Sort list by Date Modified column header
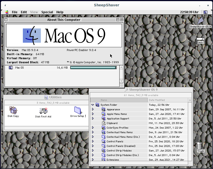 point(168,100)
